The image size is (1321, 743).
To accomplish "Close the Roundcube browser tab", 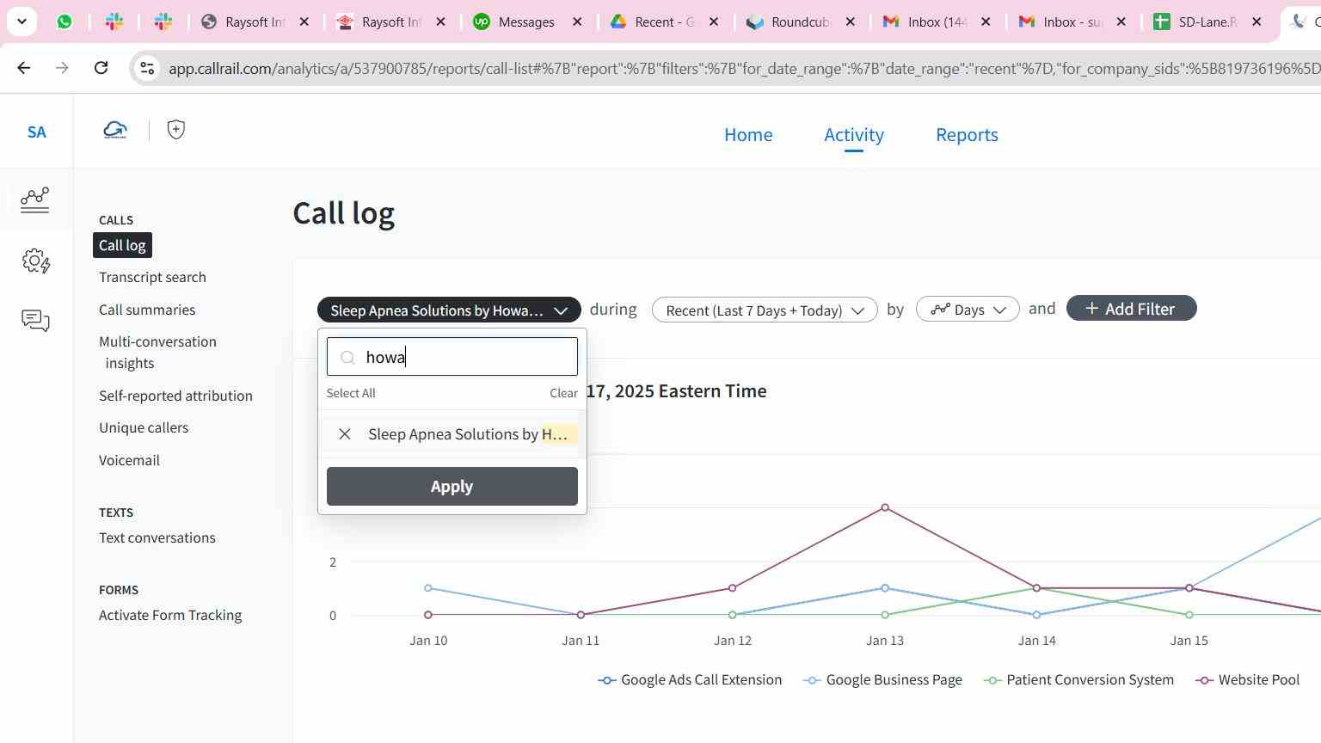I will tap(851, 21).
